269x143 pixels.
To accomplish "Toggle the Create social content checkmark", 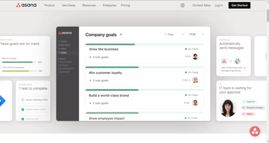I will (x=23, y=109).
